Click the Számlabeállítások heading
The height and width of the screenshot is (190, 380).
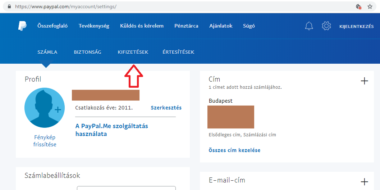coord(52,175)
